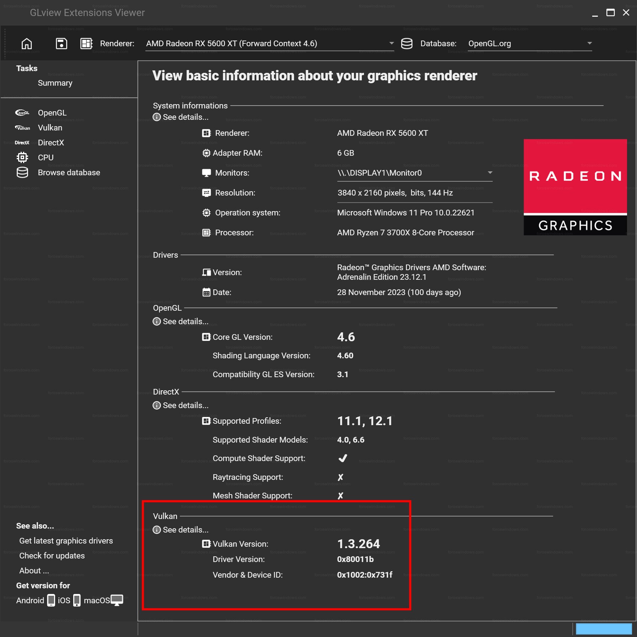The height and width of the screenshot is (637, 637).
Task: Click the Monitors display icon
Action: point(206,173)
